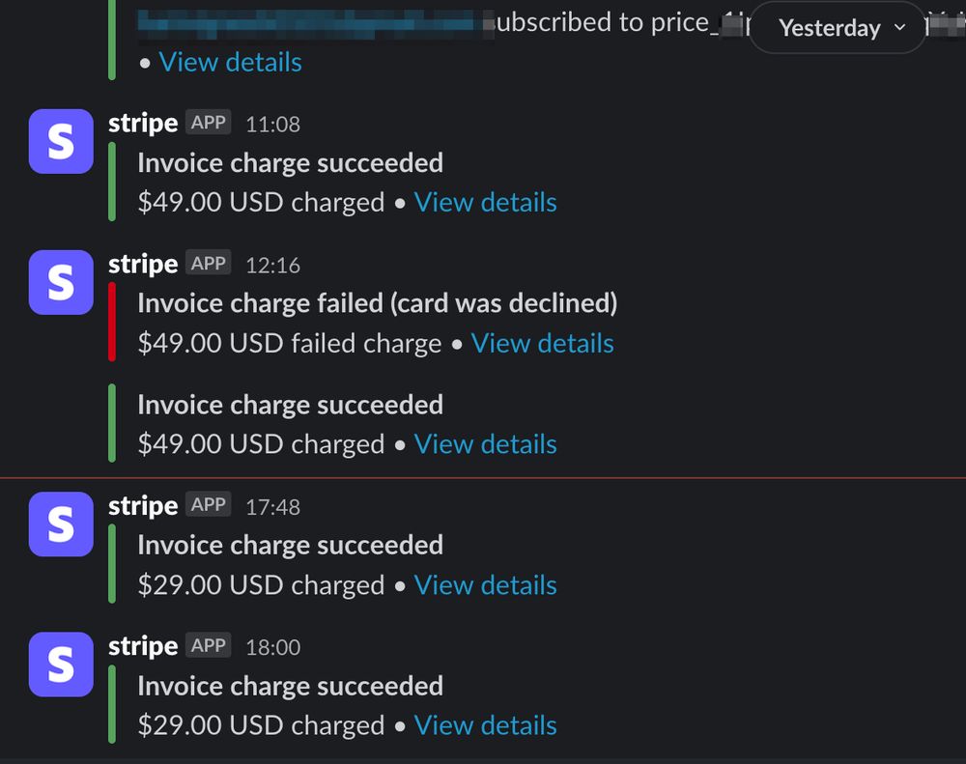The image size is (966, 764).
Task: Open View details for the 18:00 $29.00 charge
Action: click(486, 725)
